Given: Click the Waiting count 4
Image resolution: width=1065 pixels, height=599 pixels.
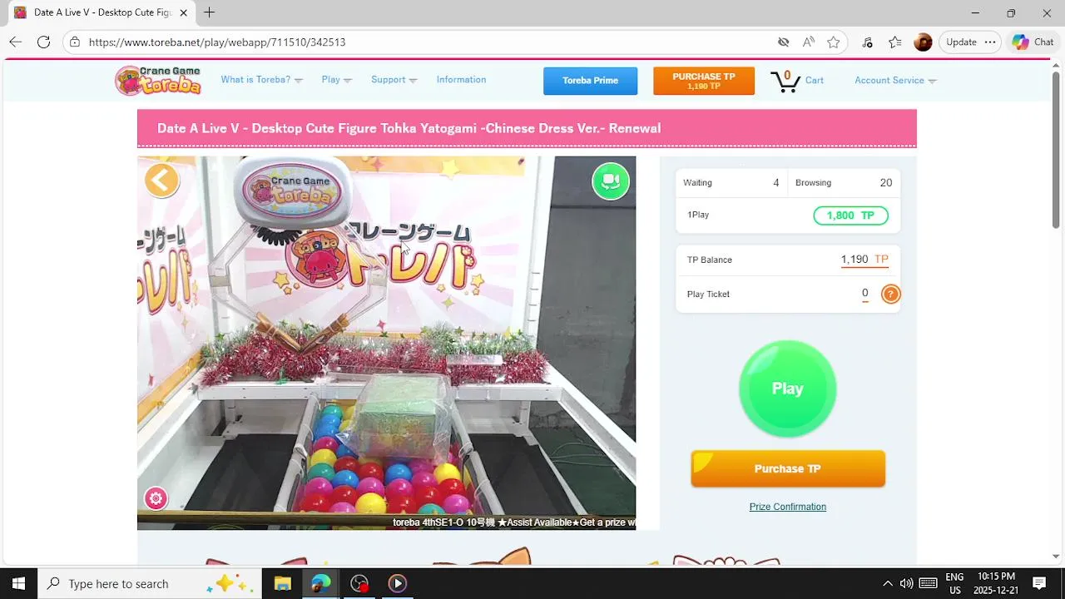Looking at the screenshot, I should coord(776,183).
